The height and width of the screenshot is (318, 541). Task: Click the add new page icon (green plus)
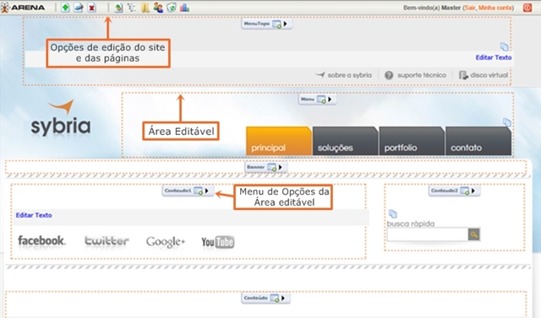pyautogui.click(x=65, y=8)
